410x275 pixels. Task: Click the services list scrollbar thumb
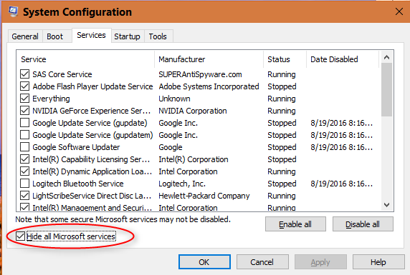click(x=386, y=90)
